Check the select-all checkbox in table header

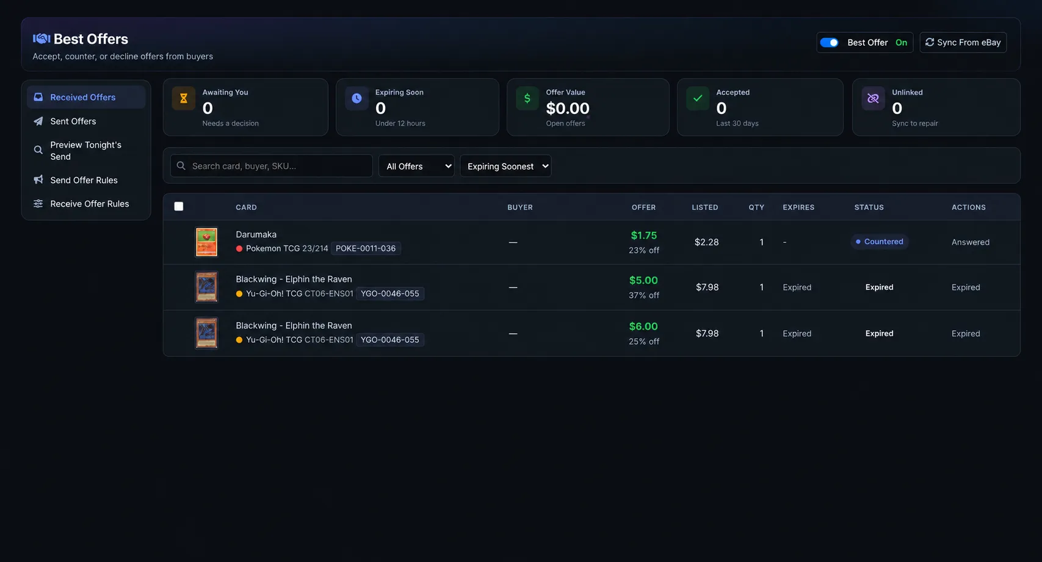pos(179,206)
